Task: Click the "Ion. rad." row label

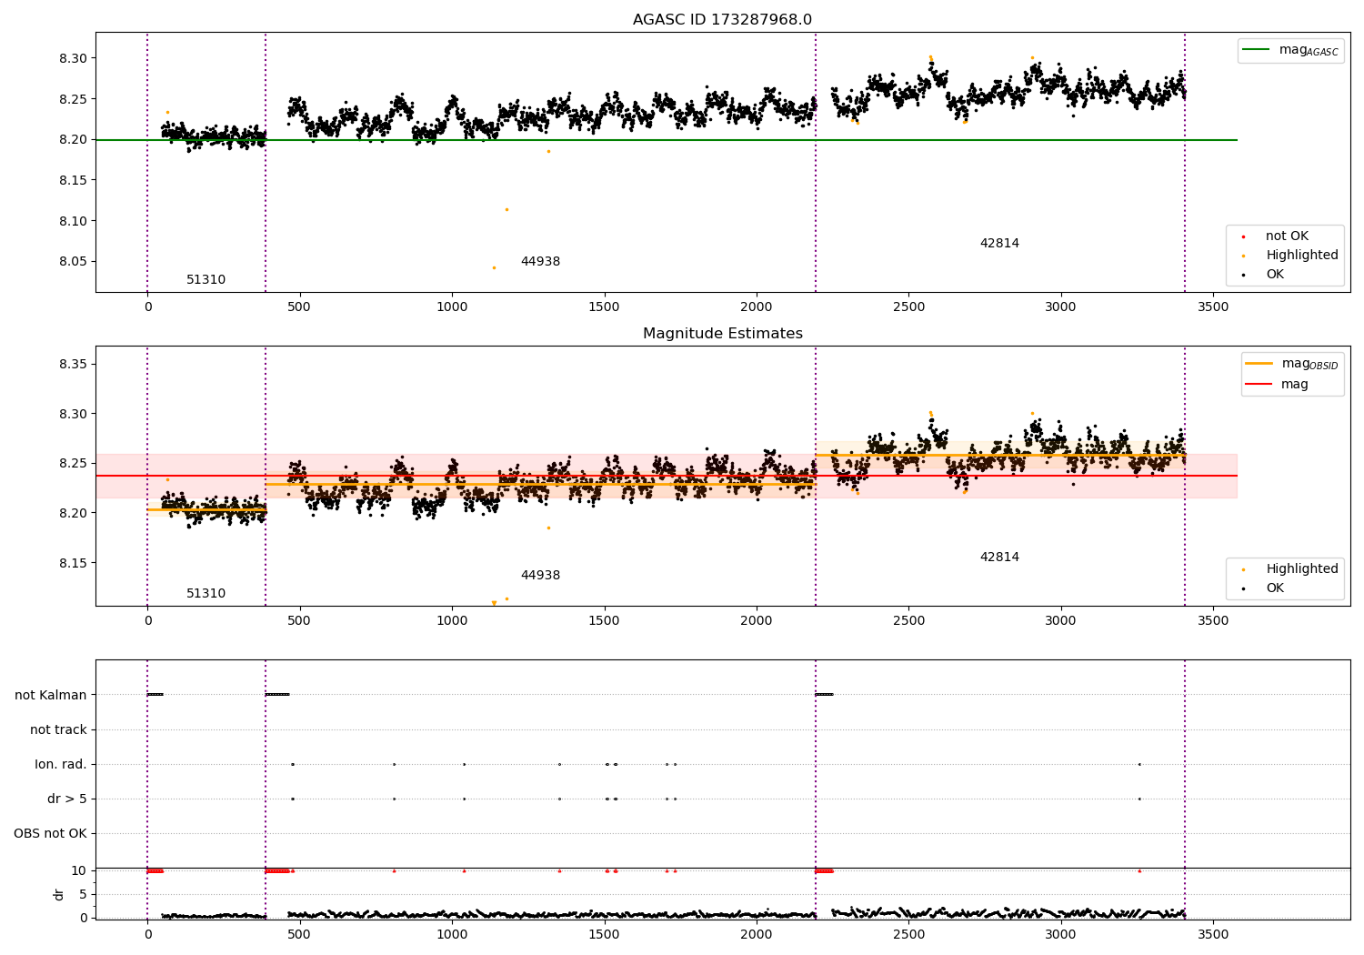Action: pyautogui.click(x=61, y=764)
